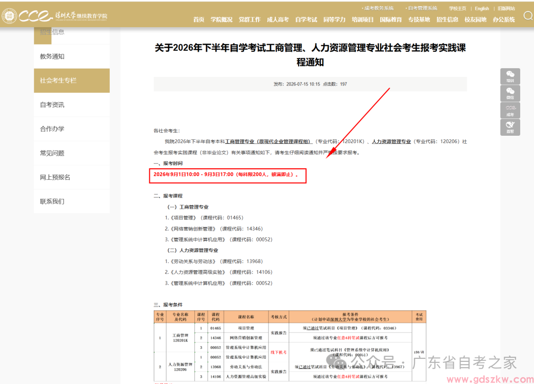534x384 pixels.
Task: Open 党群工作 navigation item
Action: point(250,20)
